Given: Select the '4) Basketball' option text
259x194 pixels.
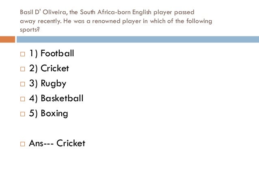Looking at the screenshot, I should 56,98.
